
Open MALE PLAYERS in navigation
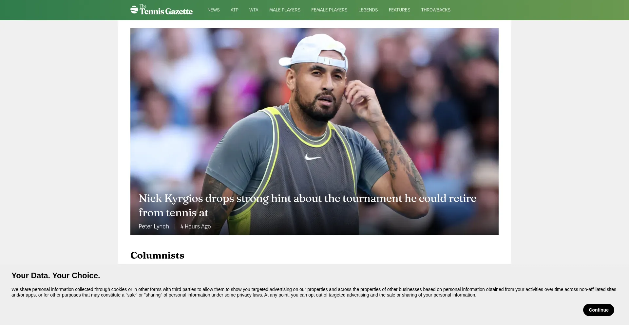click(x=285, y=10)
